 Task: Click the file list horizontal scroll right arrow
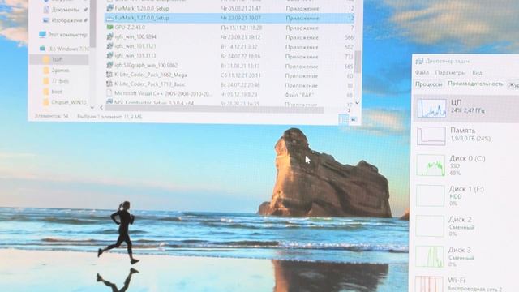tap(350, 110)
